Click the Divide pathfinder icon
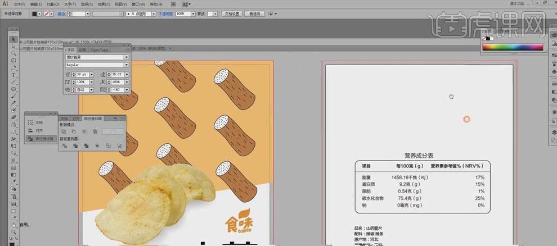Viewport: 557px width, 246px height. click(x=65, y=145)
